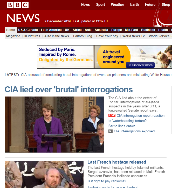This screenshot has height=188, width=172.
Task: Click the BBC logo blocks
Action: click(18, 5)
